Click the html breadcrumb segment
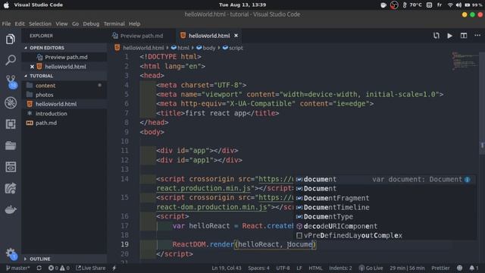The image size is (485, 273). point(180,48)
